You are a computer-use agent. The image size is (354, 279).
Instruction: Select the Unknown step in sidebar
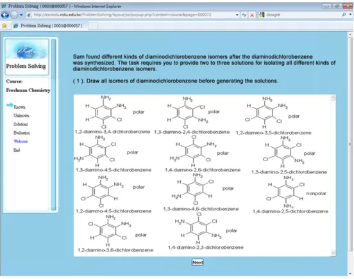click(21, 116)
